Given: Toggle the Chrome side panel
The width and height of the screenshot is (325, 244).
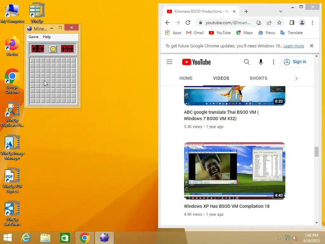Looking at the screenshot, I should click(x=292, y=23).
